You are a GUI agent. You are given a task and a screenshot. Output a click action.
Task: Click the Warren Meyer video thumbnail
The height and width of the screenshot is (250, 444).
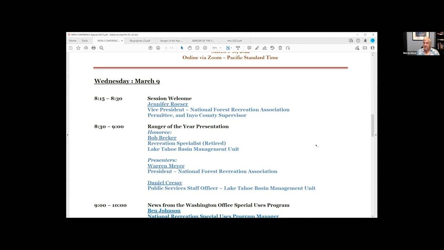tap(423, 44)
